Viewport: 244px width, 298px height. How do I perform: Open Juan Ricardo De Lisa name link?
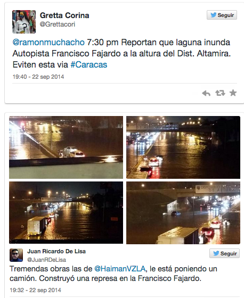(x=56, y=251)
